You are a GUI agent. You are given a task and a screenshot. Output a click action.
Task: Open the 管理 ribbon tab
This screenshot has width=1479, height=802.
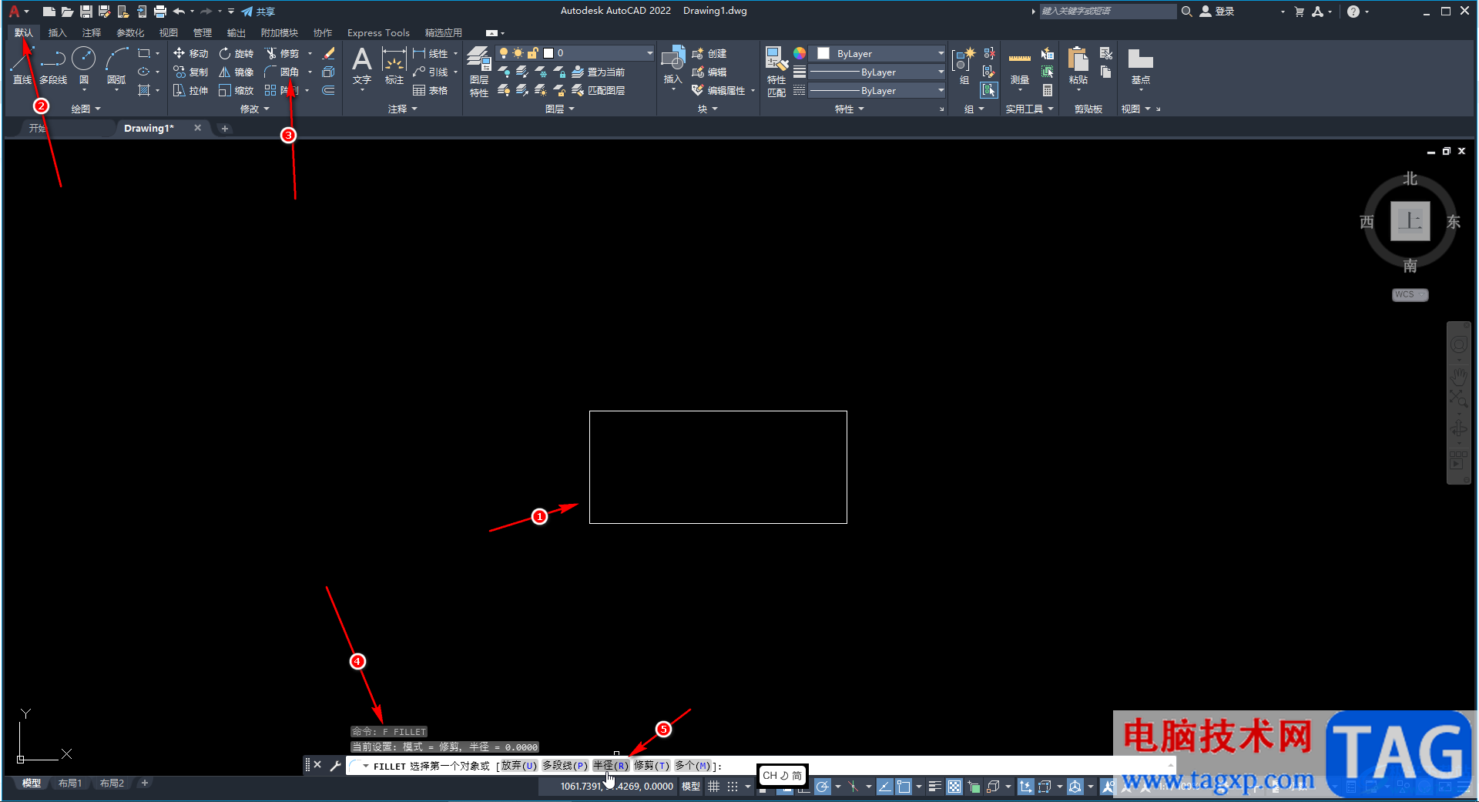tap(202, 32)
